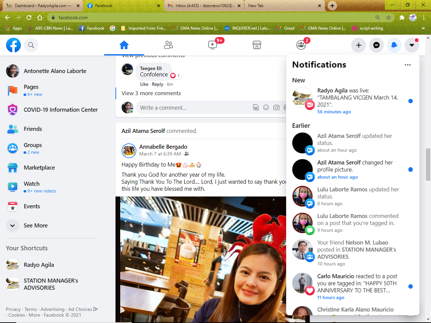Click the Friends icon in top navigation
The height and width of the screenshot is (323, 431).
pyautogui.click(x=168, y=45)
